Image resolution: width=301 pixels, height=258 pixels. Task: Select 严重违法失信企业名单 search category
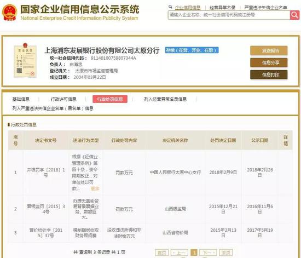point(265,8)
